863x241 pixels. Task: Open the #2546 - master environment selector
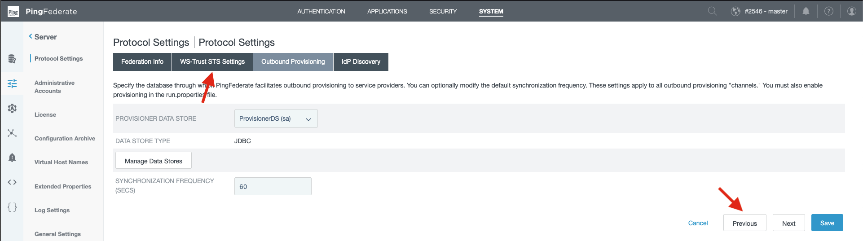(760, 11)
